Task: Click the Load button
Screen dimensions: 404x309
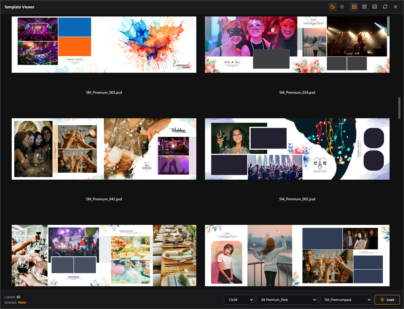Action: [x=387, y=300]
